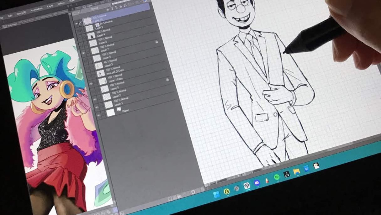Image resolution: width=381 pixels, height=215 pixels.
Task: Toggle visibility of Layer 1
Action: coord(97,107)
